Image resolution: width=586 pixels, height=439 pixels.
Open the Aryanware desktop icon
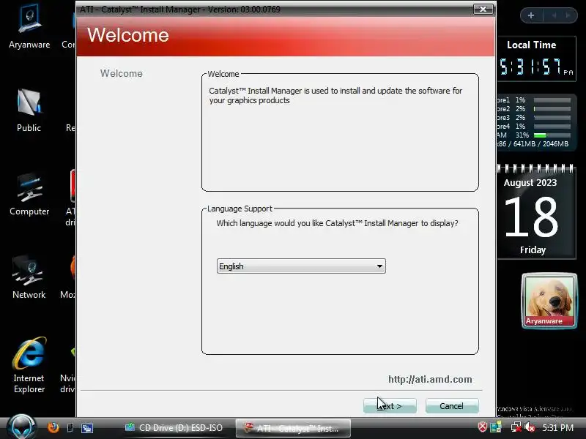[29, 27]
